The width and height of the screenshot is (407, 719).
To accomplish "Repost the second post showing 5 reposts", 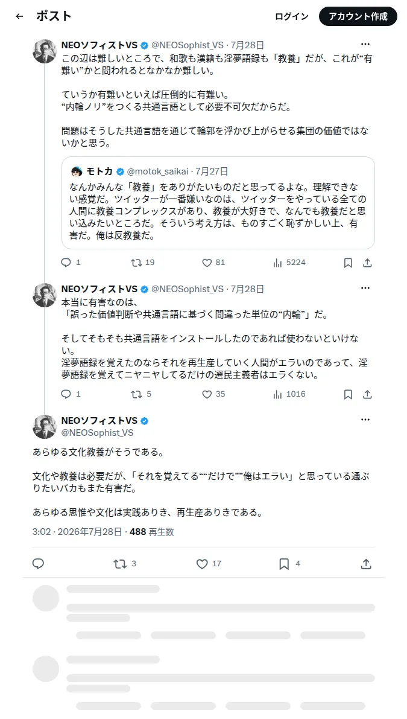I will (140, 394).
